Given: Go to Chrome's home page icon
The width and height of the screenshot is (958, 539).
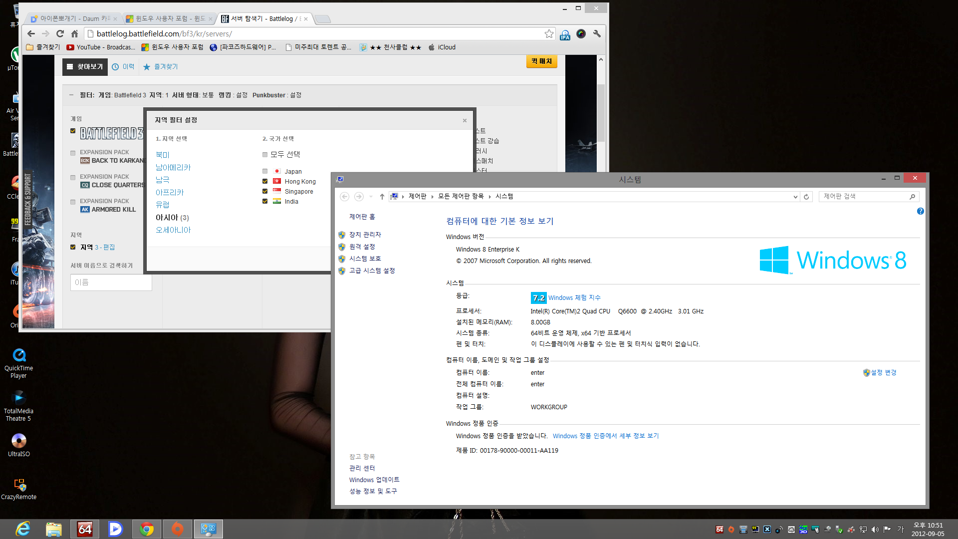Looking at the screenshot, I should coord(74,33).
